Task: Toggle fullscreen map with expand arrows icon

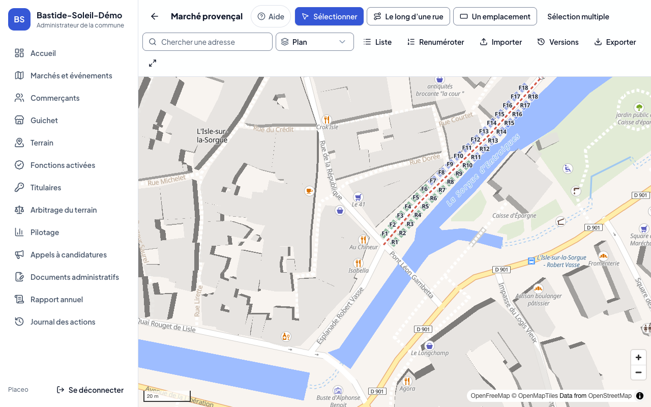Action: [x=153, y=63]
